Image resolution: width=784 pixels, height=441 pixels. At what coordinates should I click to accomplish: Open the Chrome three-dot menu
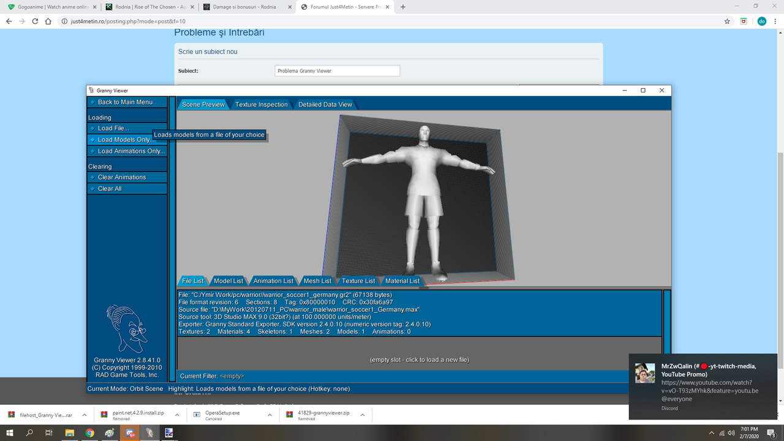(775, 21)
